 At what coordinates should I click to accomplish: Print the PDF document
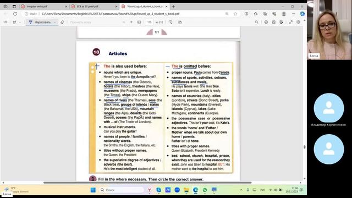(x=266, y=22)
